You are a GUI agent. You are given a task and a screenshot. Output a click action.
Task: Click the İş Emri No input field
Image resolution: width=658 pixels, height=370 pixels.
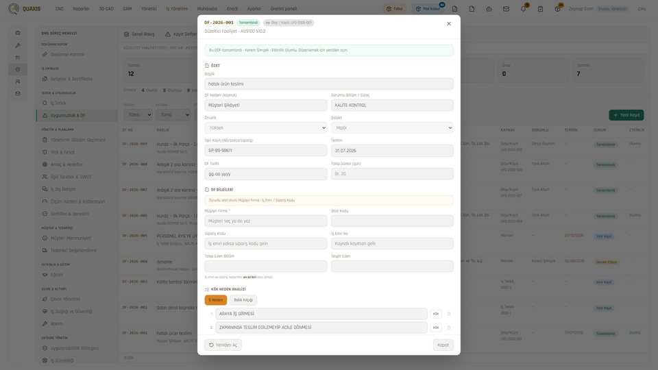pyautogui.click(x=392, y=244)
